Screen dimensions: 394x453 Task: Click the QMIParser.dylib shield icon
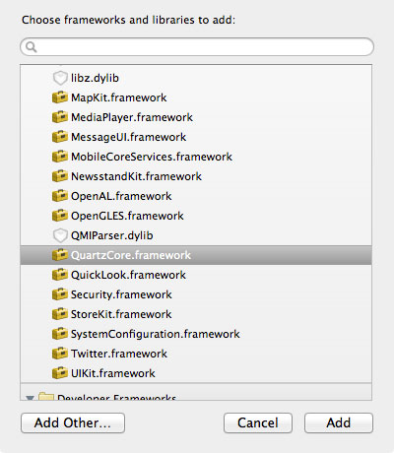click(60, 235)
